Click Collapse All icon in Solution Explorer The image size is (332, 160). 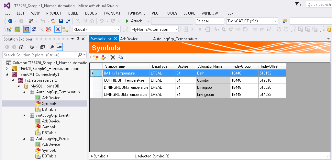[43, 47]
